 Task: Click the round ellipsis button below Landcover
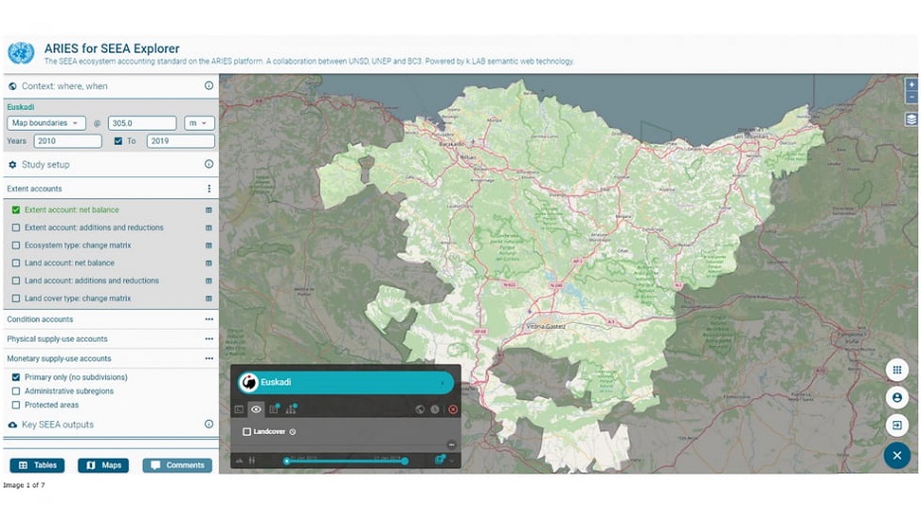pos(451,445)
